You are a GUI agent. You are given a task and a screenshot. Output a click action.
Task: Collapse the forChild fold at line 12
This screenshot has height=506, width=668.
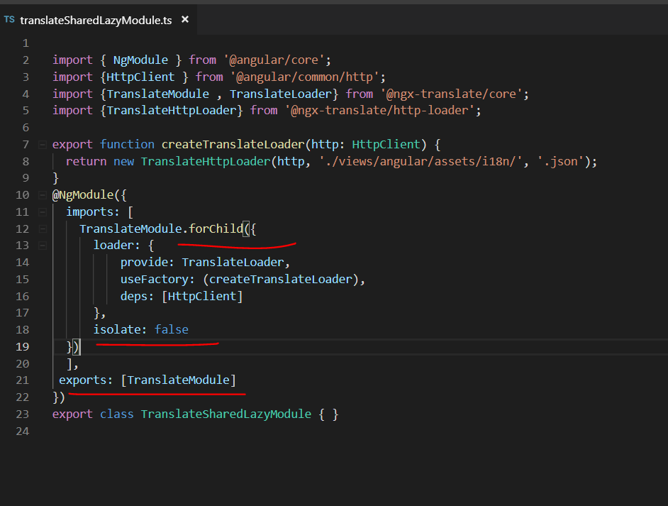coord(42,229)
